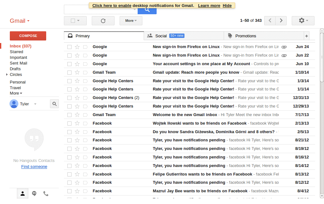Screen dimensions: 324x204
Task: Tick the checkbox for the 12/29/13 email
Action: coord(69,106)
